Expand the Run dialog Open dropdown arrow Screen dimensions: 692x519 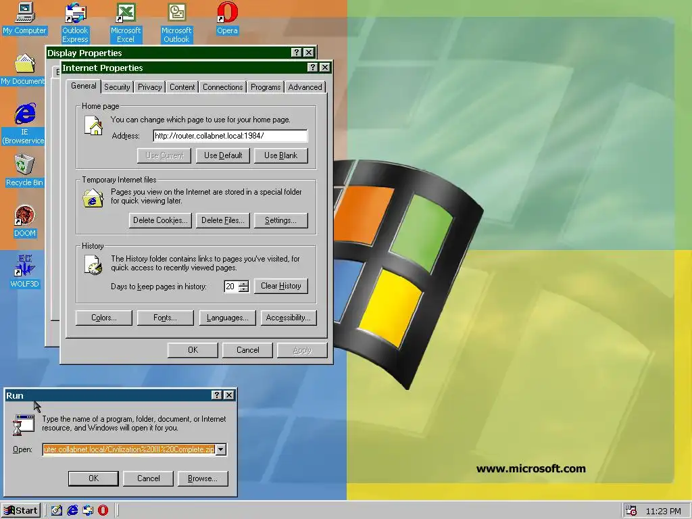click(x=221, y=449)
